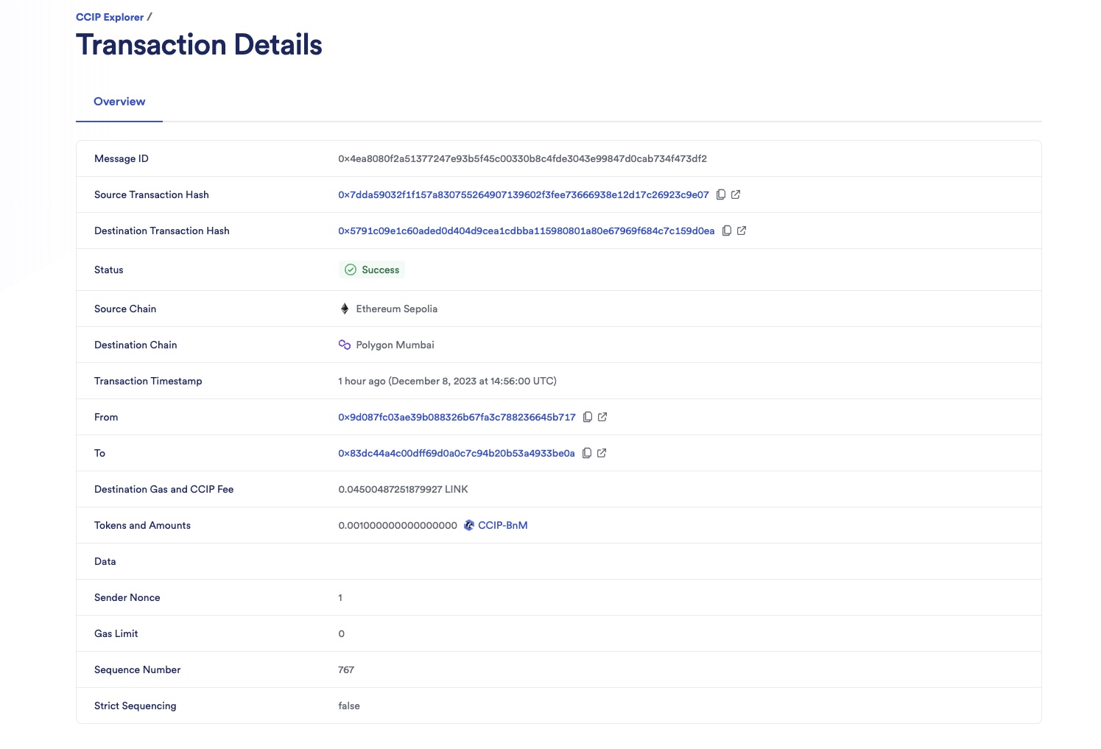Select the Message ID value 0x4ea8080f2a51…
Viewport: 1101px width, 749px height.
coord(522,158)
